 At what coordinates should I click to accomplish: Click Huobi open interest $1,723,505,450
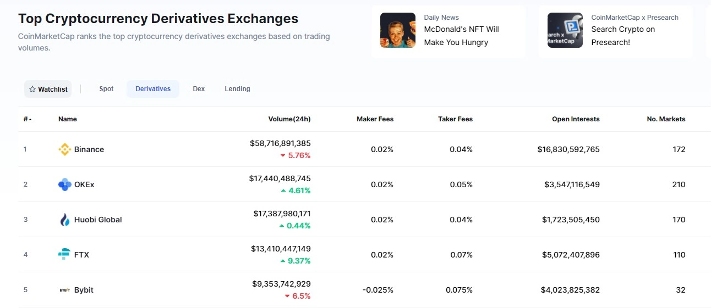(x=571, y=220)
